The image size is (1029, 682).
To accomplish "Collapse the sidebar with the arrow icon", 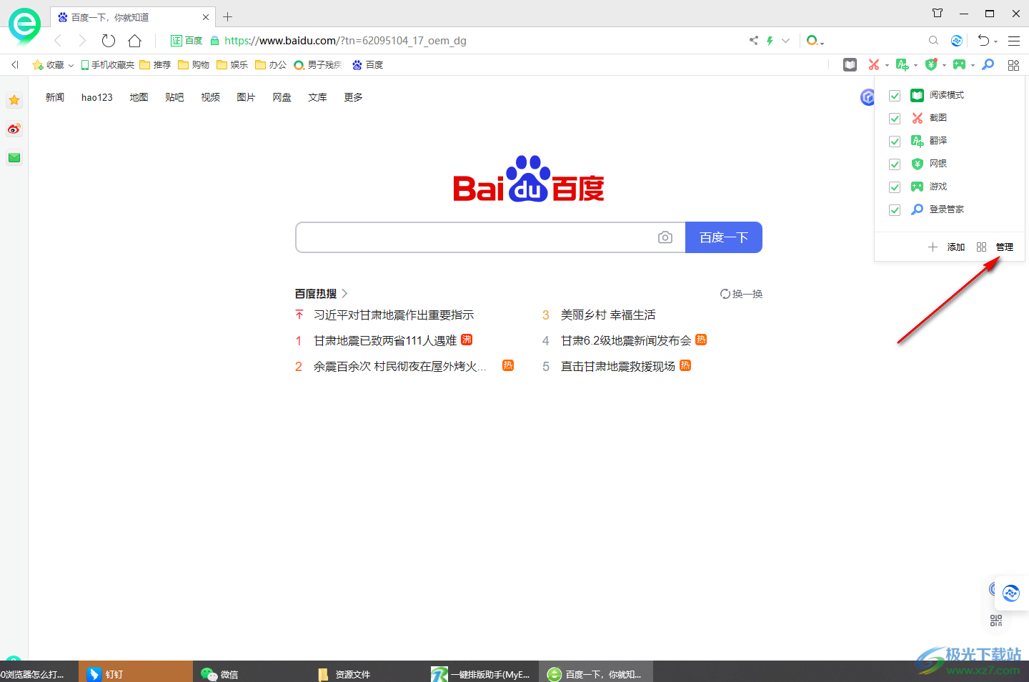I will 15,65.
